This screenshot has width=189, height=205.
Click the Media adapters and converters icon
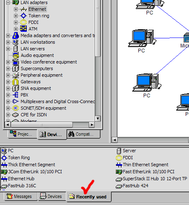coord(16,35)
